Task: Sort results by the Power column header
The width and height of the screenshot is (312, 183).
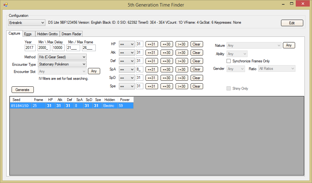Action: [125, 100]
